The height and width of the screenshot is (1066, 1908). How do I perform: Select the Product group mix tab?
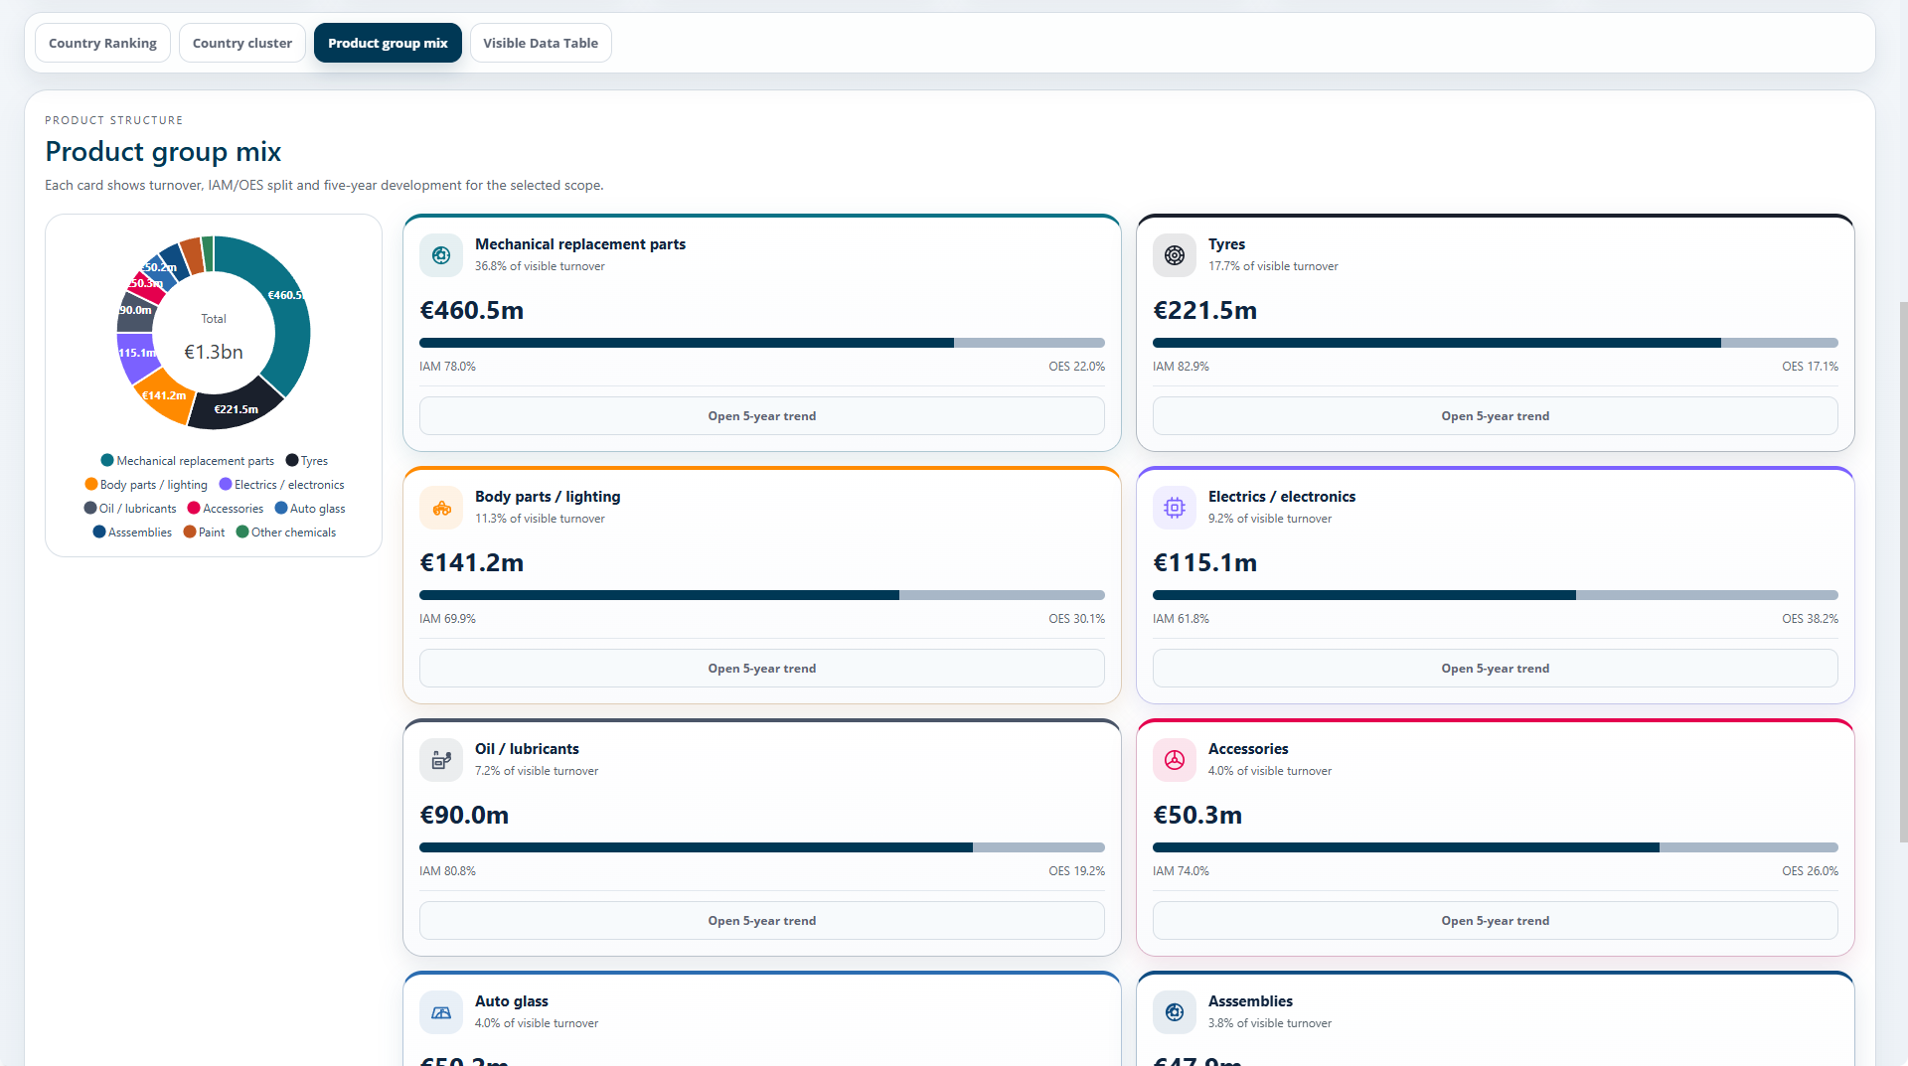tap(388, 43)
